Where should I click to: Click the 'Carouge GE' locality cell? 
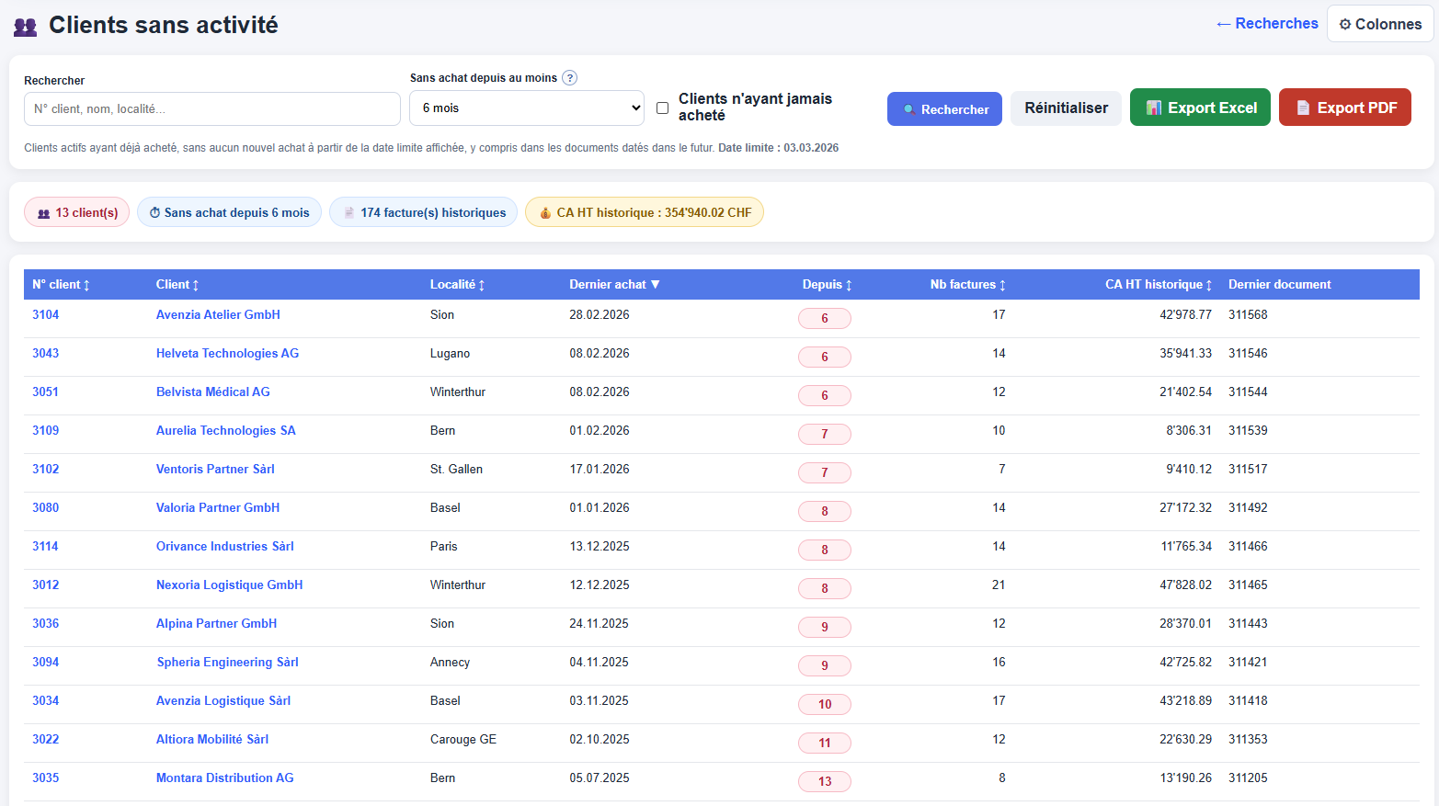pyautogui.click(x=463, y=739)
